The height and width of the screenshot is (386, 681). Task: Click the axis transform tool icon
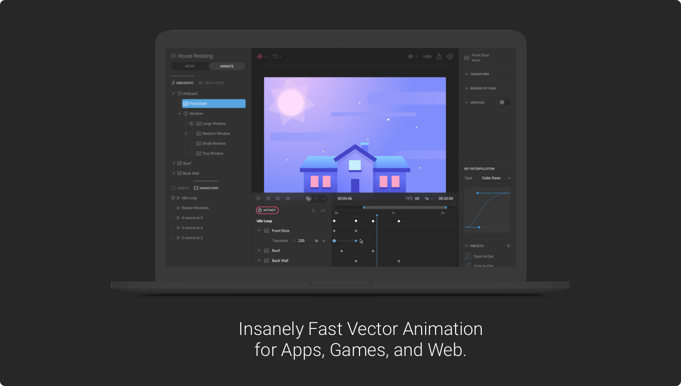coord(274,57)
